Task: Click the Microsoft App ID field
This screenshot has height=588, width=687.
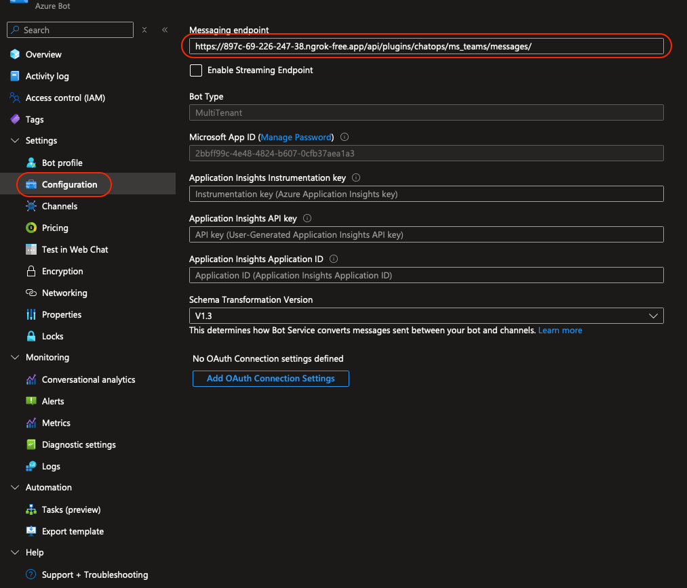Action: pyautogui.click(x=427, y=153)
